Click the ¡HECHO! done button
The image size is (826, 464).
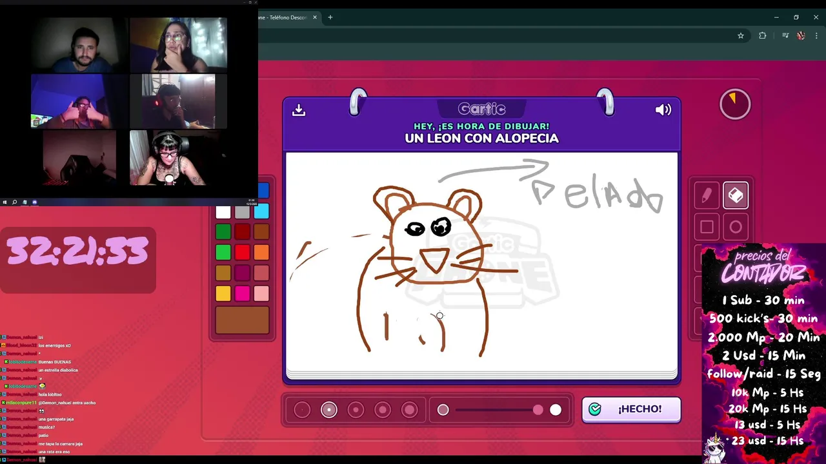pyautogui.click(x=631, y=409)
